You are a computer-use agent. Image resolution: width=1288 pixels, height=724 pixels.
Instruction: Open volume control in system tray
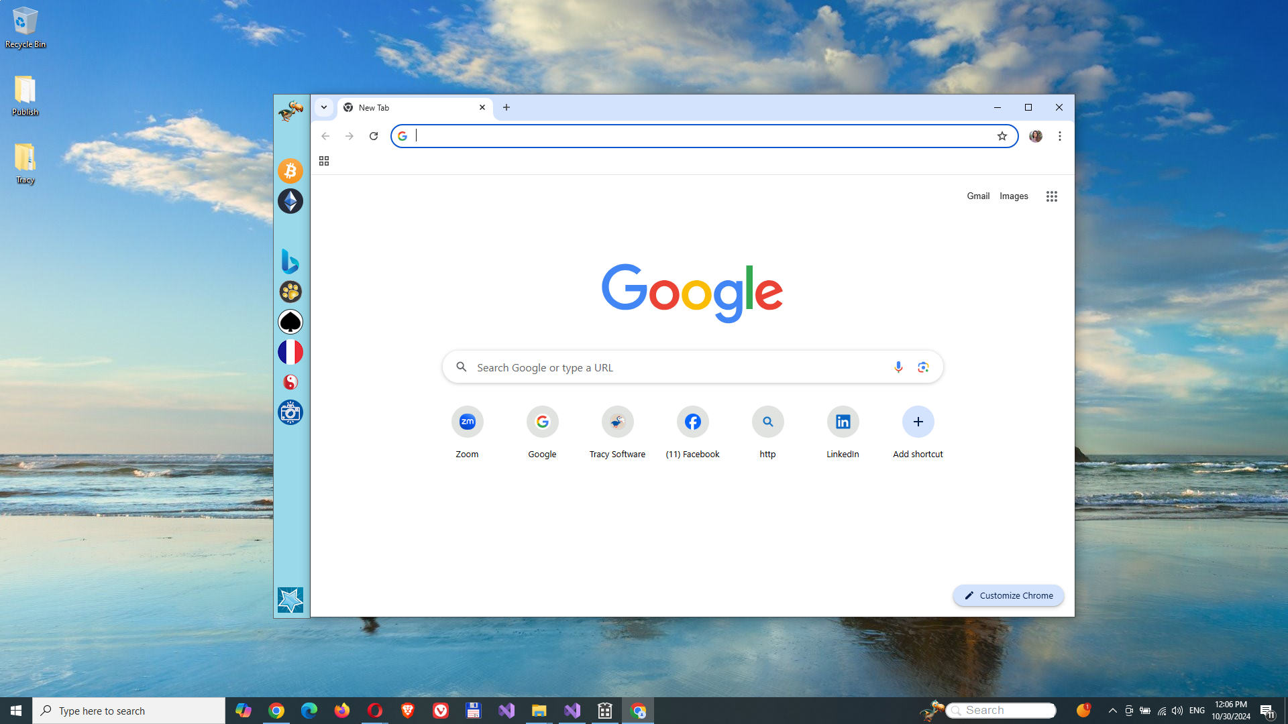click(x=1177, y=711)
